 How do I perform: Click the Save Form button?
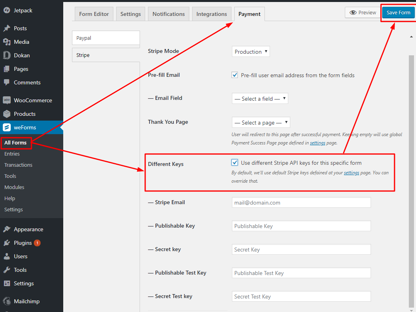pyautogui.click(x=398, y=12)
